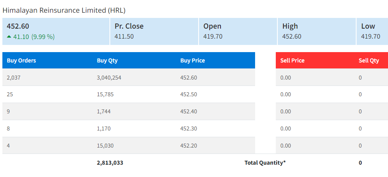Select the 9.99 % change percentage
Image resolution: width=388 pixels, height=177 pixels.
tap(43, 37)
